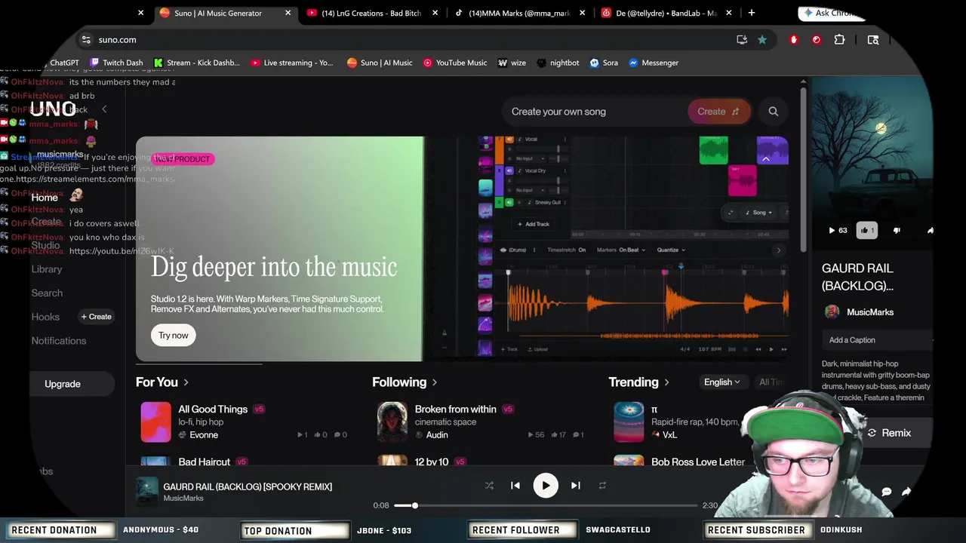This screenshot has width=966, height=543.
Task: Open the Sora bookmark
Action: (x=604, y=63)
